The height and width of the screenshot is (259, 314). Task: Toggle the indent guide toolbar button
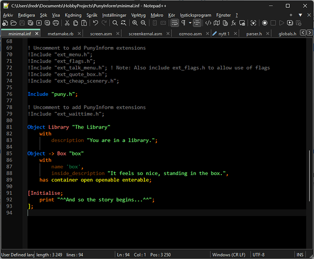pos(197,23)
